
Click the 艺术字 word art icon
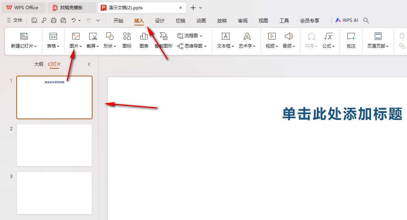click(x=247, y=36)
